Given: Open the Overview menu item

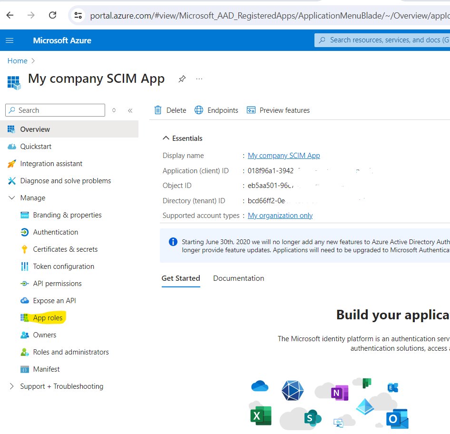Looking at the screenshot, I should point(69,129).
